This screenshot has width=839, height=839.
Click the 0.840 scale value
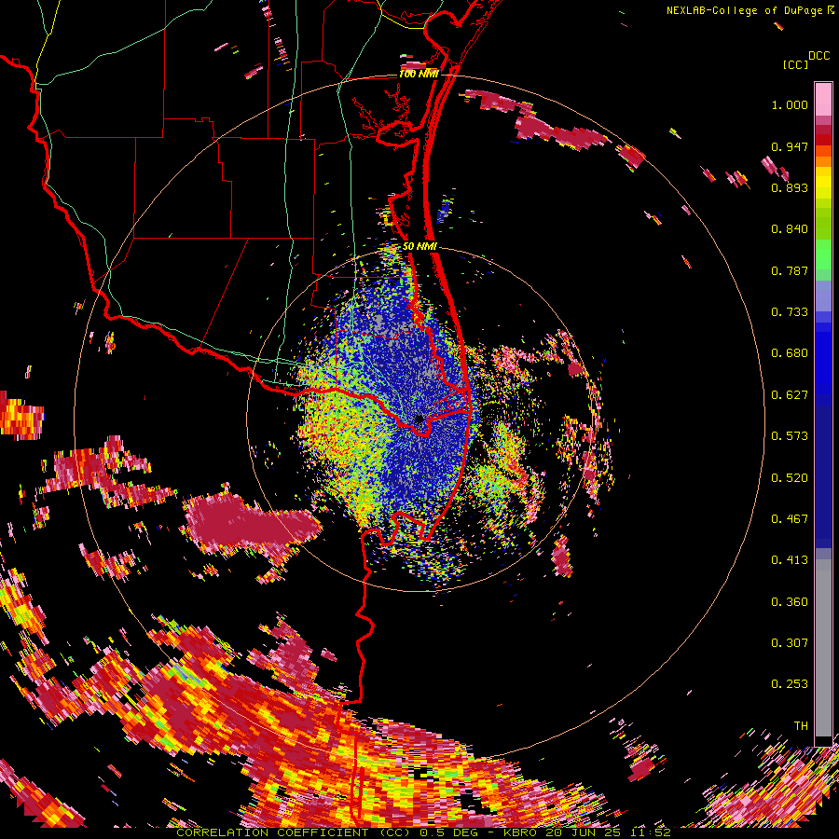click(790, 229)
